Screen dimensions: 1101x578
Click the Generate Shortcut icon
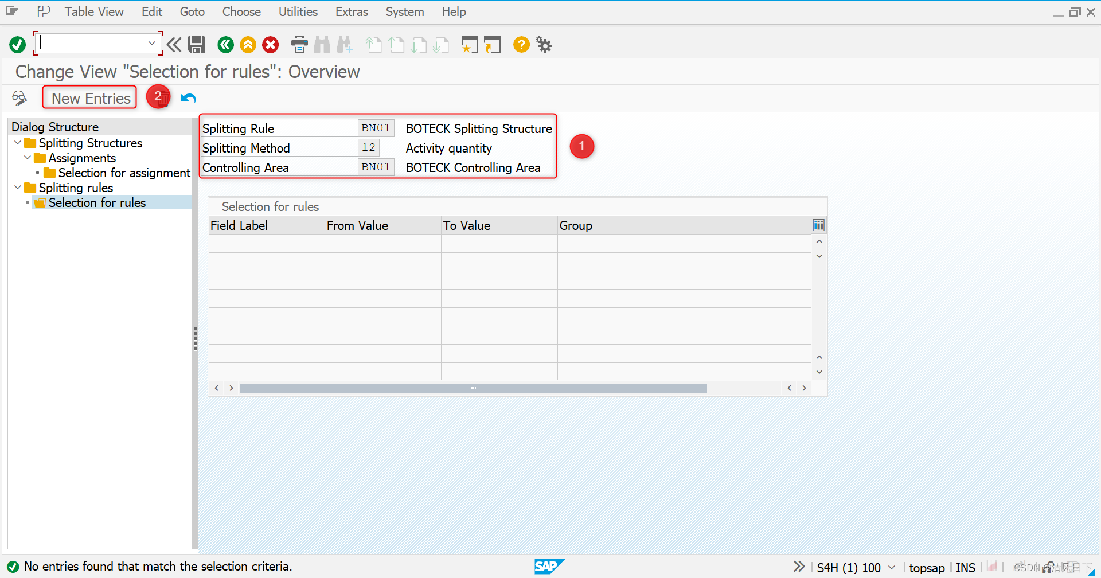coord(492,45)
